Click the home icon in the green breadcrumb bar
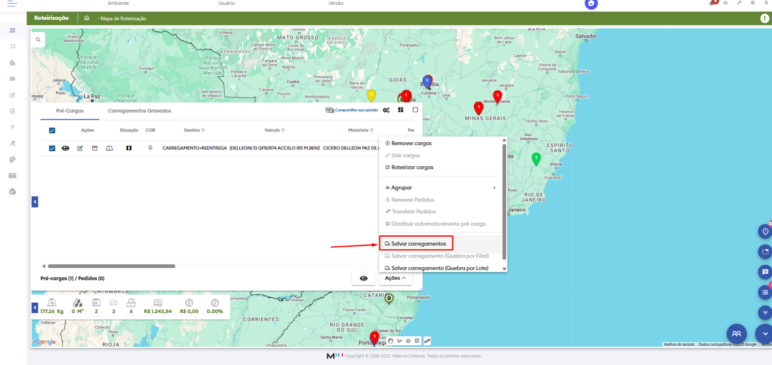This screenshot has width=772, height=365. [x=87, y=19]
